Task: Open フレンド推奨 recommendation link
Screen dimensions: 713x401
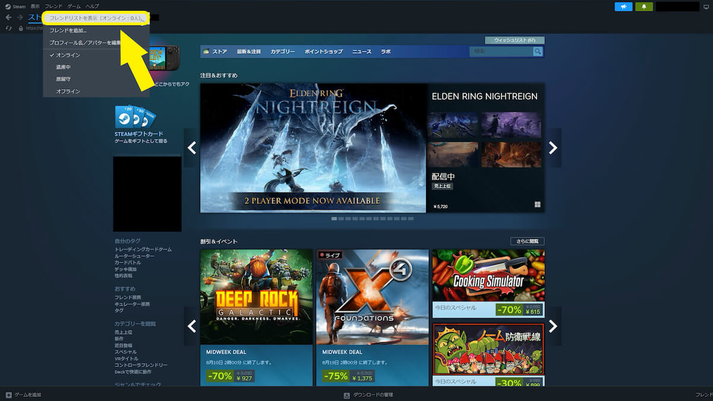Action: pyautogui.click(x=128, y=297)
